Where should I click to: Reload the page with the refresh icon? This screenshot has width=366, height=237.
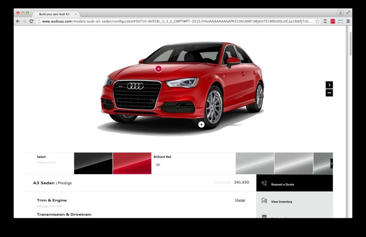(31, 21)
